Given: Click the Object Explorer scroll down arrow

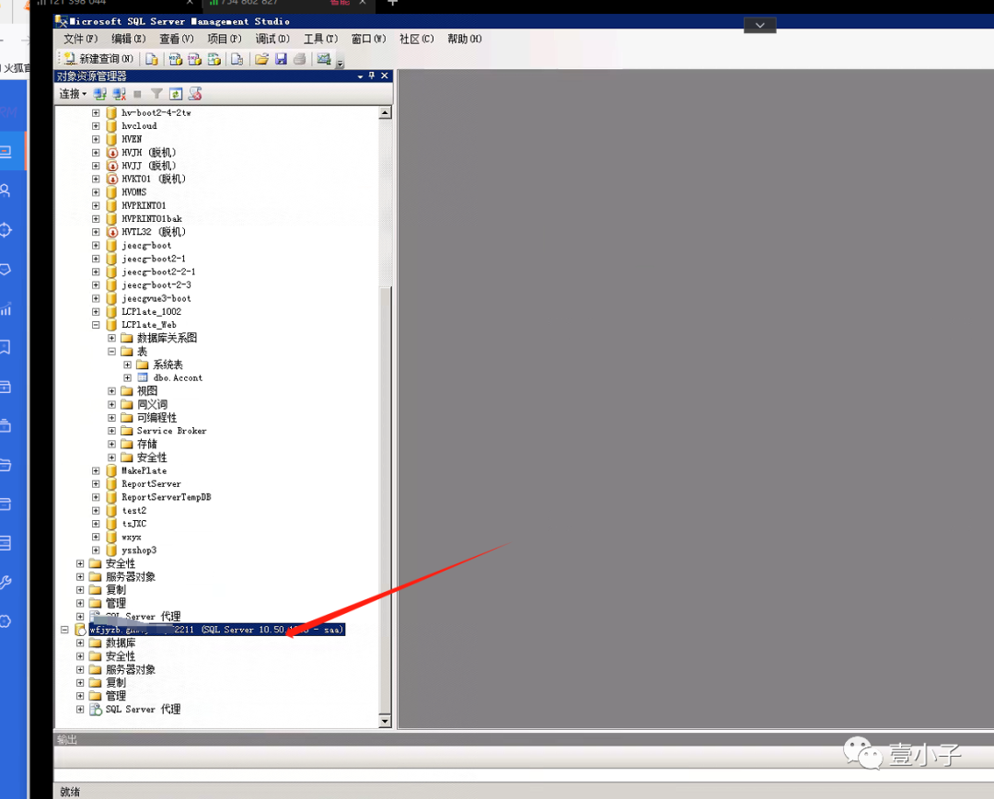Looking at the screenshot, I should tap(385, 721).
